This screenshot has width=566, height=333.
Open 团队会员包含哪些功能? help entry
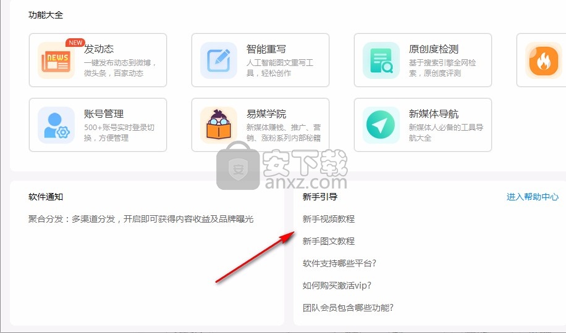tap(348, 308)
